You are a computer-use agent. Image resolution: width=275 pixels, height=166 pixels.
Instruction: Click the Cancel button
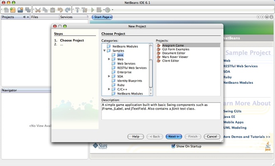click(x=212, y=137)
